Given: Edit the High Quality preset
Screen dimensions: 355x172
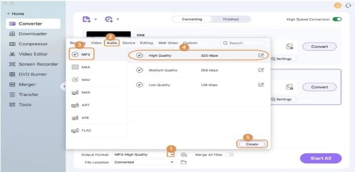Looking at the screenshot, I should (261, 55).
